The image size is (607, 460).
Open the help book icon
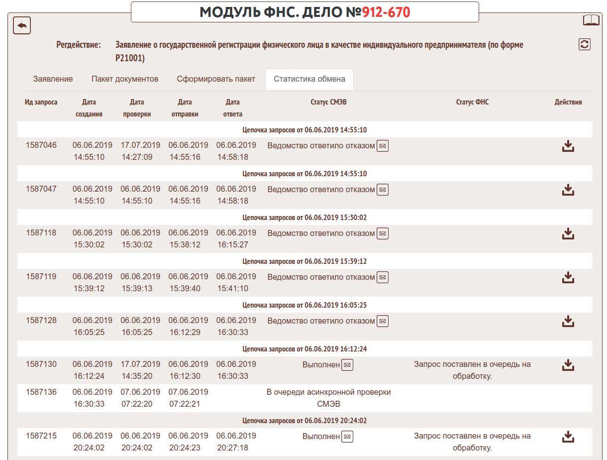pyautogui.click(x=591, y=20)
